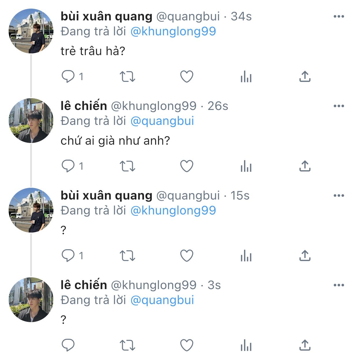The image size is (357, 358).
Task: Open more options on the 34s tweet
Action: 339,16
